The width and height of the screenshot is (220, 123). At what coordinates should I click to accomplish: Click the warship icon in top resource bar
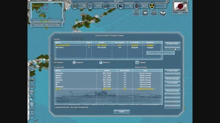[106, 6]
